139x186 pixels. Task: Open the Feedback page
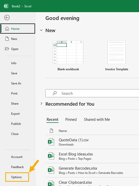[17, 167]
